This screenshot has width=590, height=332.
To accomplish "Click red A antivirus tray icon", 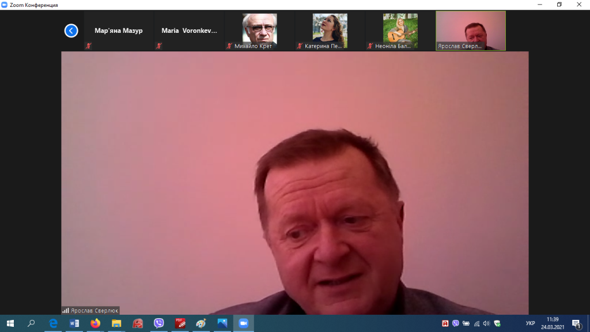I will pyautogui.click(x=445, y=323).
